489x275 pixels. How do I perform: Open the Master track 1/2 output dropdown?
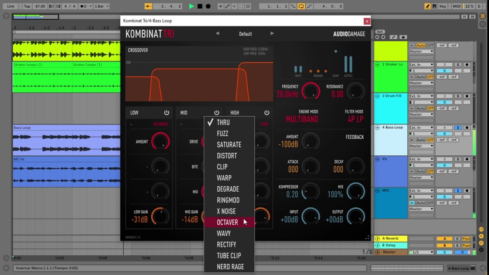point(421,252)
